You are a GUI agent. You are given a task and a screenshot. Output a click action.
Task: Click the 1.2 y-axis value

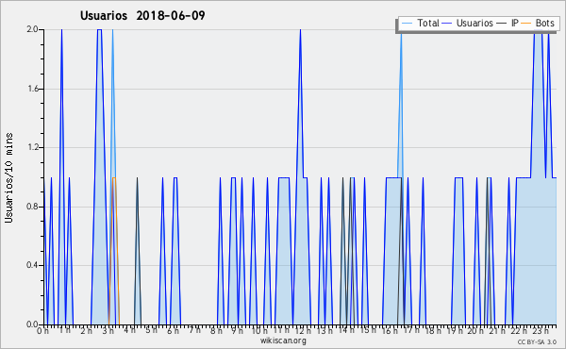pyautogui.click(x=33, y=147)
